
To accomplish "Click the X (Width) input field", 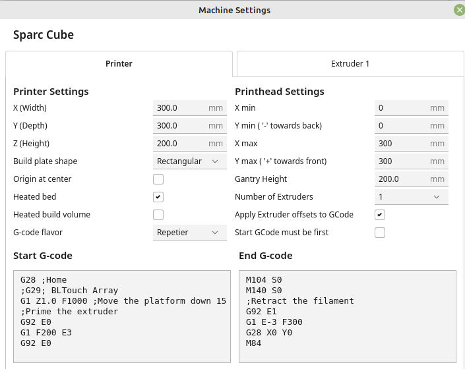I will click(180, 108).
